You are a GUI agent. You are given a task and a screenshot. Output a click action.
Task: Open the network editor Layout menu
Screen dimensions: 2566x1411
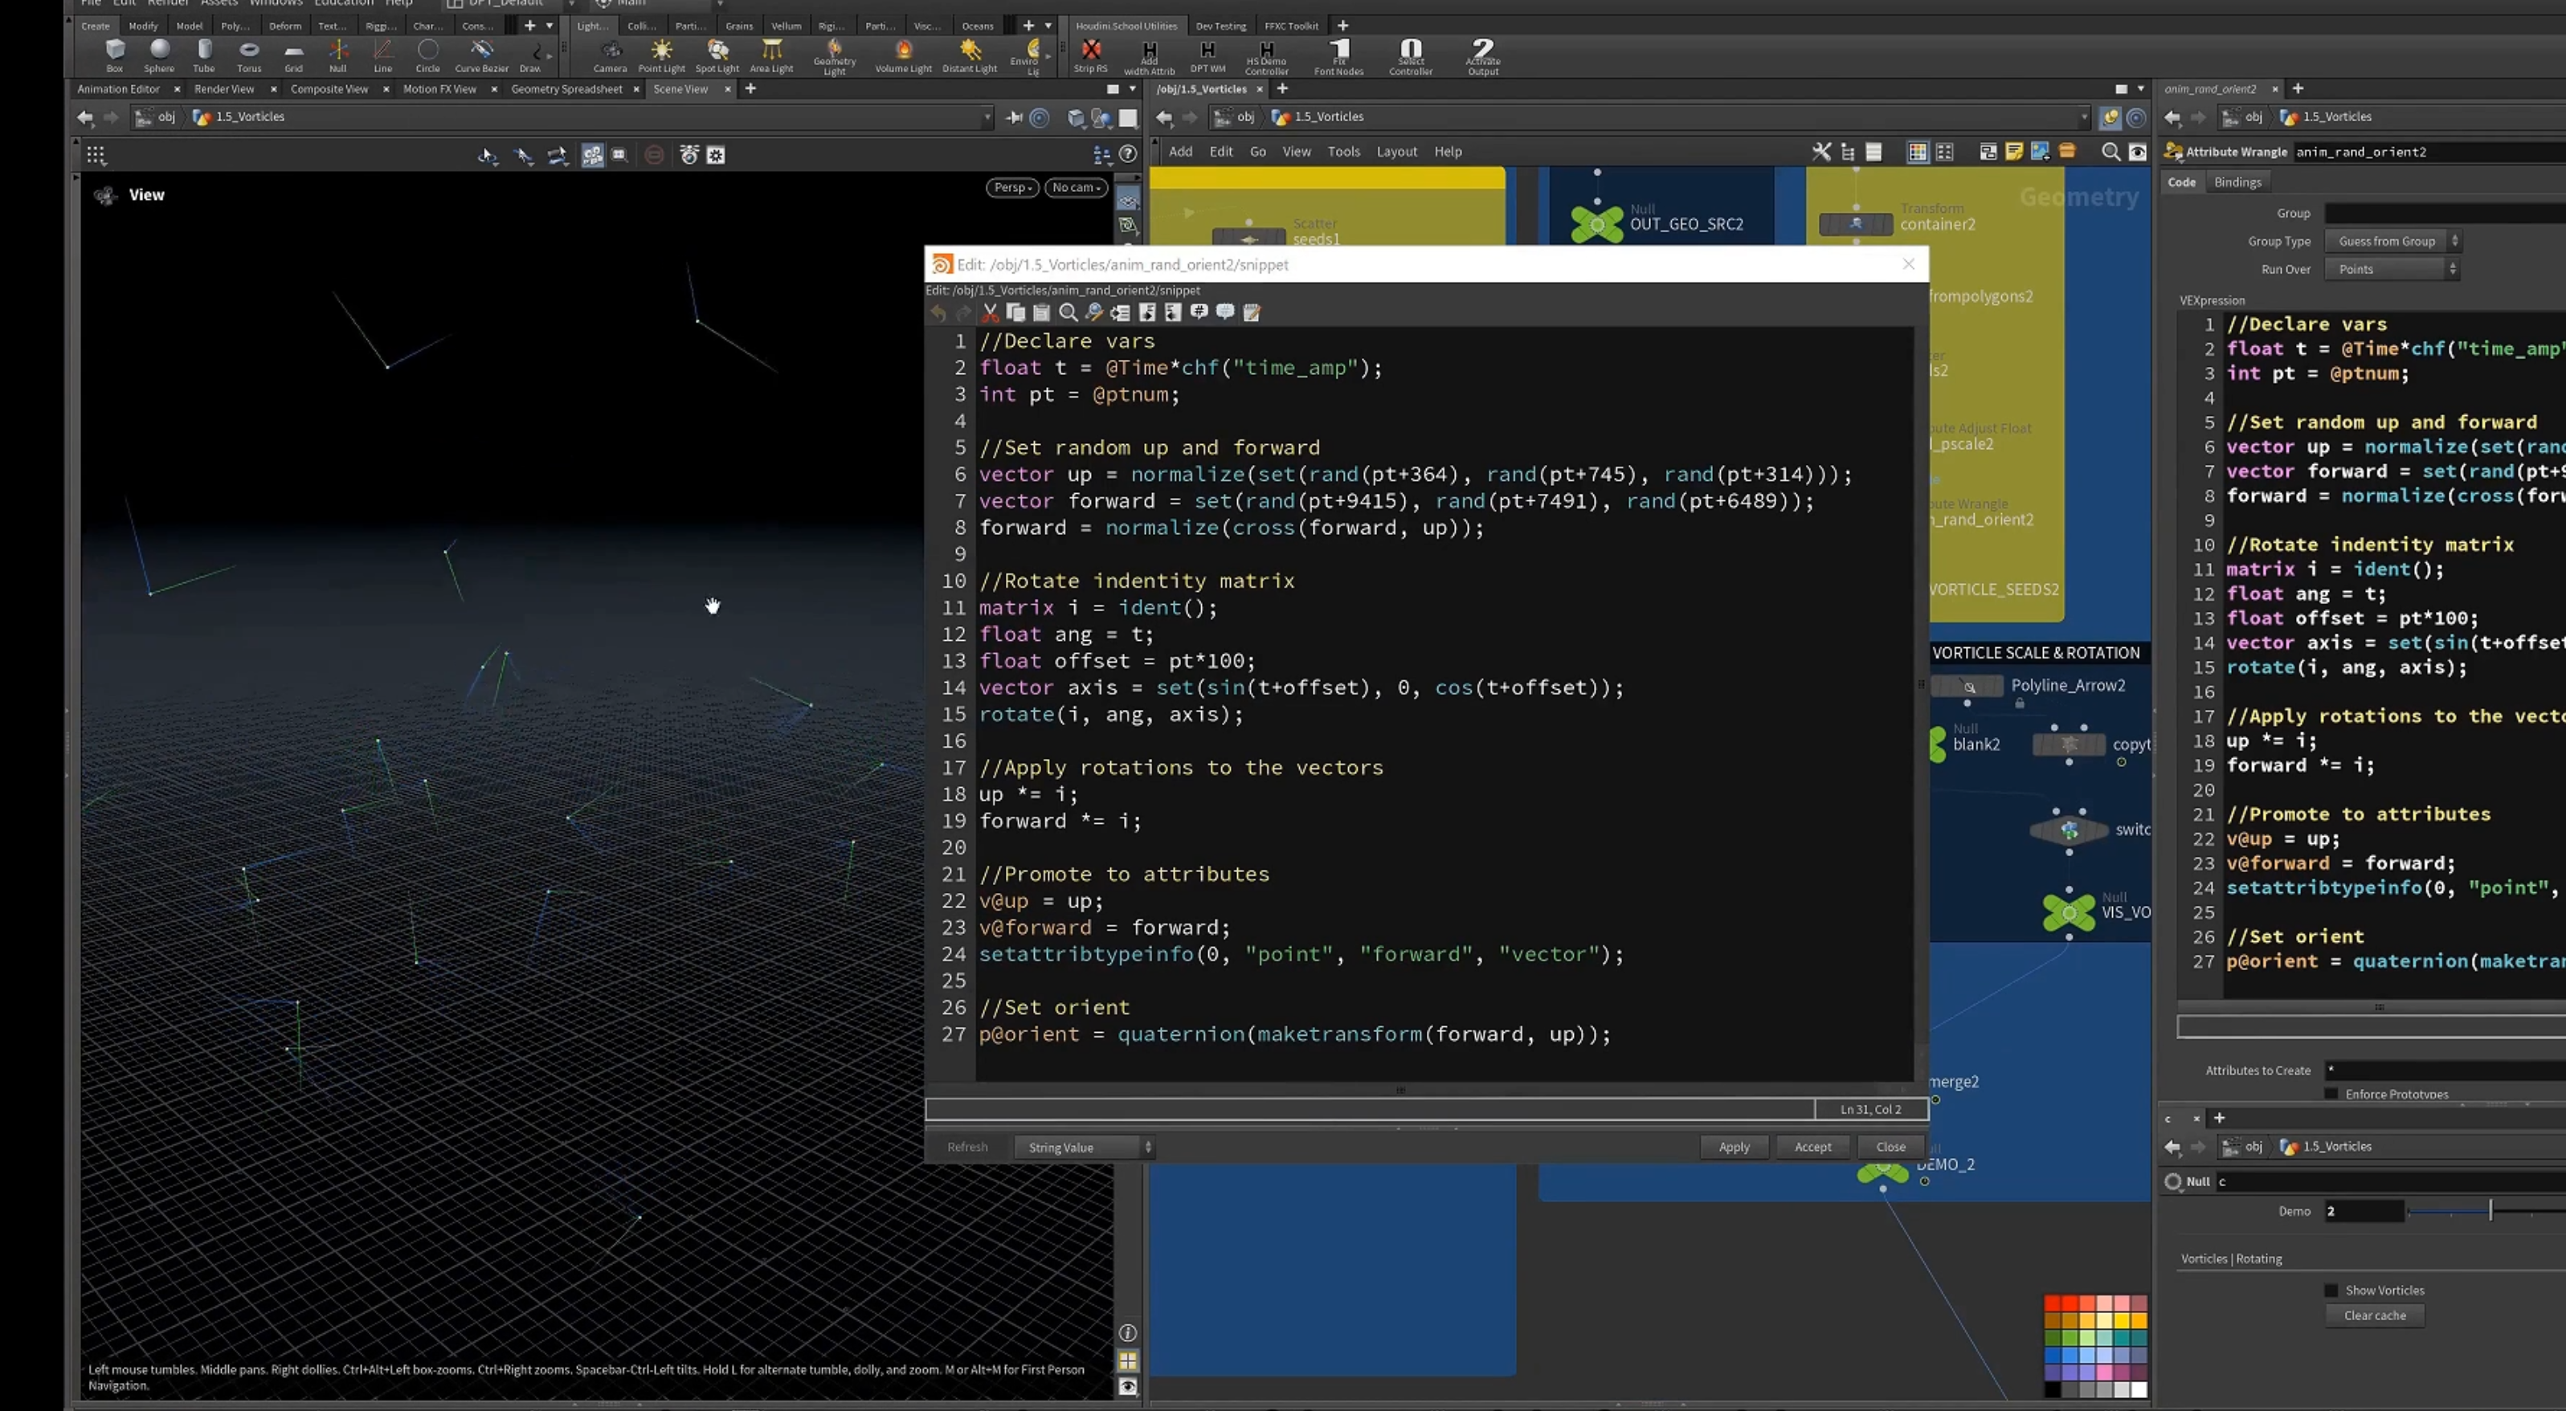click(1396, 151)
